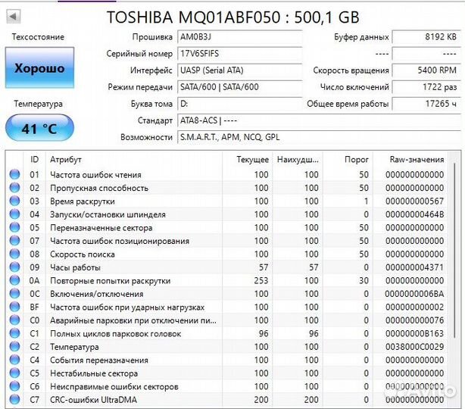Click the Интерфейс field UASP (Serial ATA)
The width and height of the screenshot is (465, 409).
239,70
